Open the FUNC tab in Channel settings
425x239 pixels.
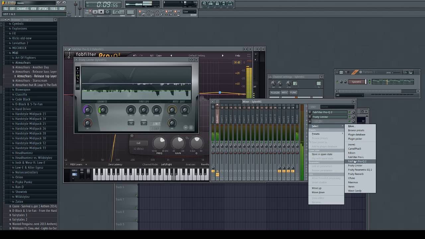[x=293, y=93]
